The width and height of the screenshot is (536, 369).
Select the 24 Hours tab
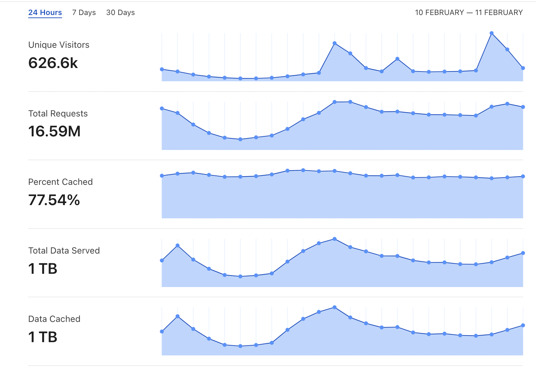pos(45,13)
